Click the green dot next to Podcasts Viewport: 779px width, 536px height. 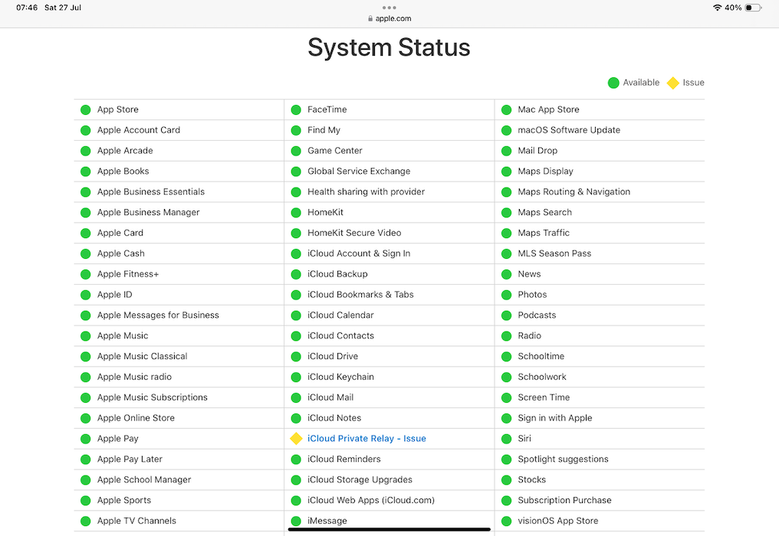pos(506,315)
